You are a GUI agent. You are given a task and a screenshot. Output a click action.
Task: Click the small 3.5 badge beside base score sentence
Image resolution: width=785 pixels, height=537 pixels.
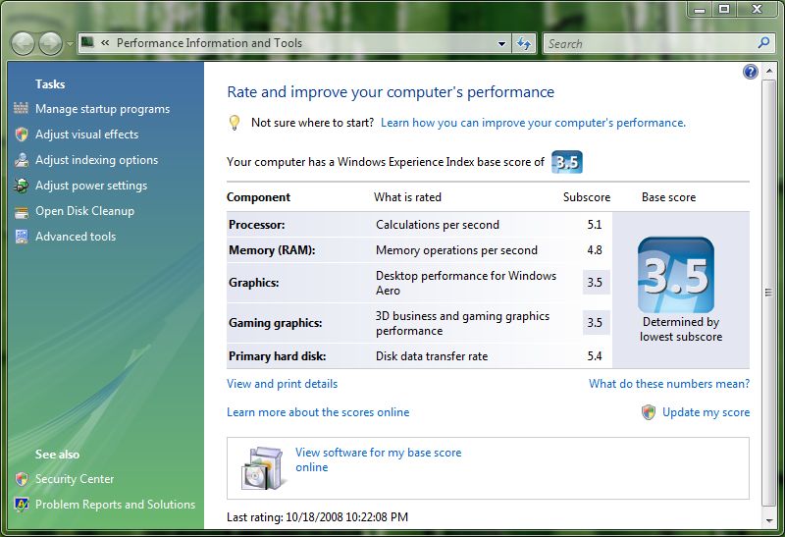click(x=567, y=162)
